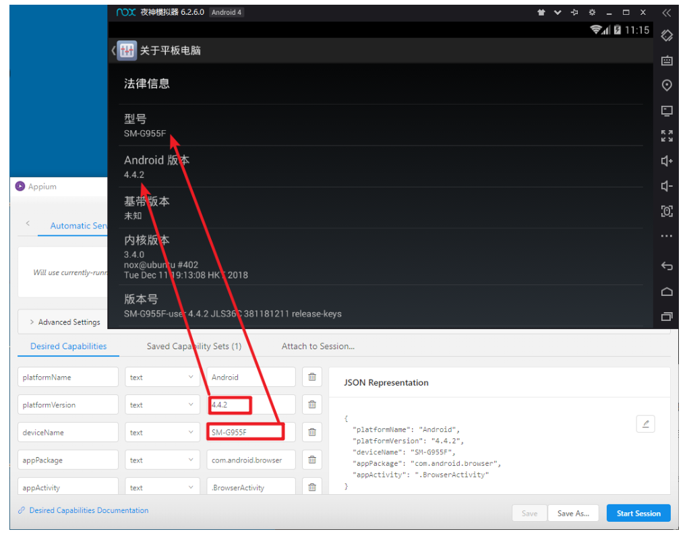
Task: Click the appActivity name field
Action: 68,487
